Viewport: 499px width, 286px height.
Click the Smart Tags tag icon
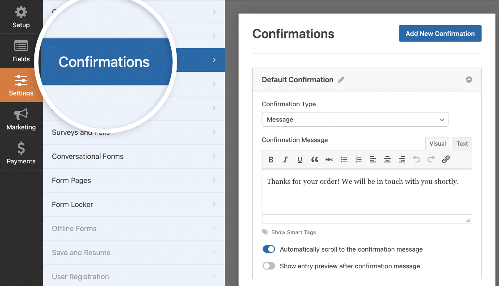pos(265,232)
